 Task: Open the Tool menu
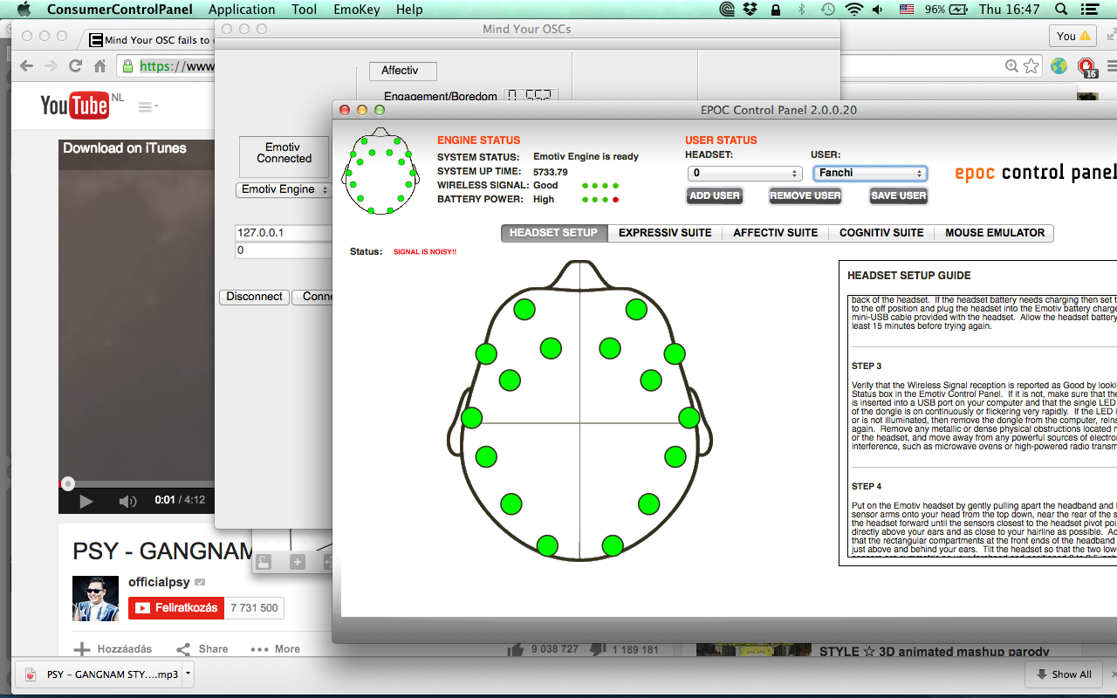[304, 10]
